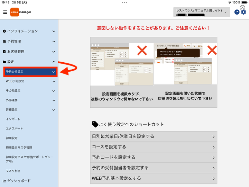Click arrow on コースを設定する row
The image size is (249, 187).
(214, 147)
